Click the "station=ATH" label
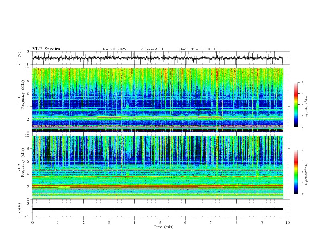This screenshot has width=324, height=250. tap(152, 49)
